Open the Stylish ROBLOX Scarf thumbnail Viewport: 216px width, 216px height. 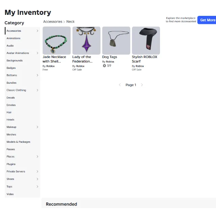[146, 40]
